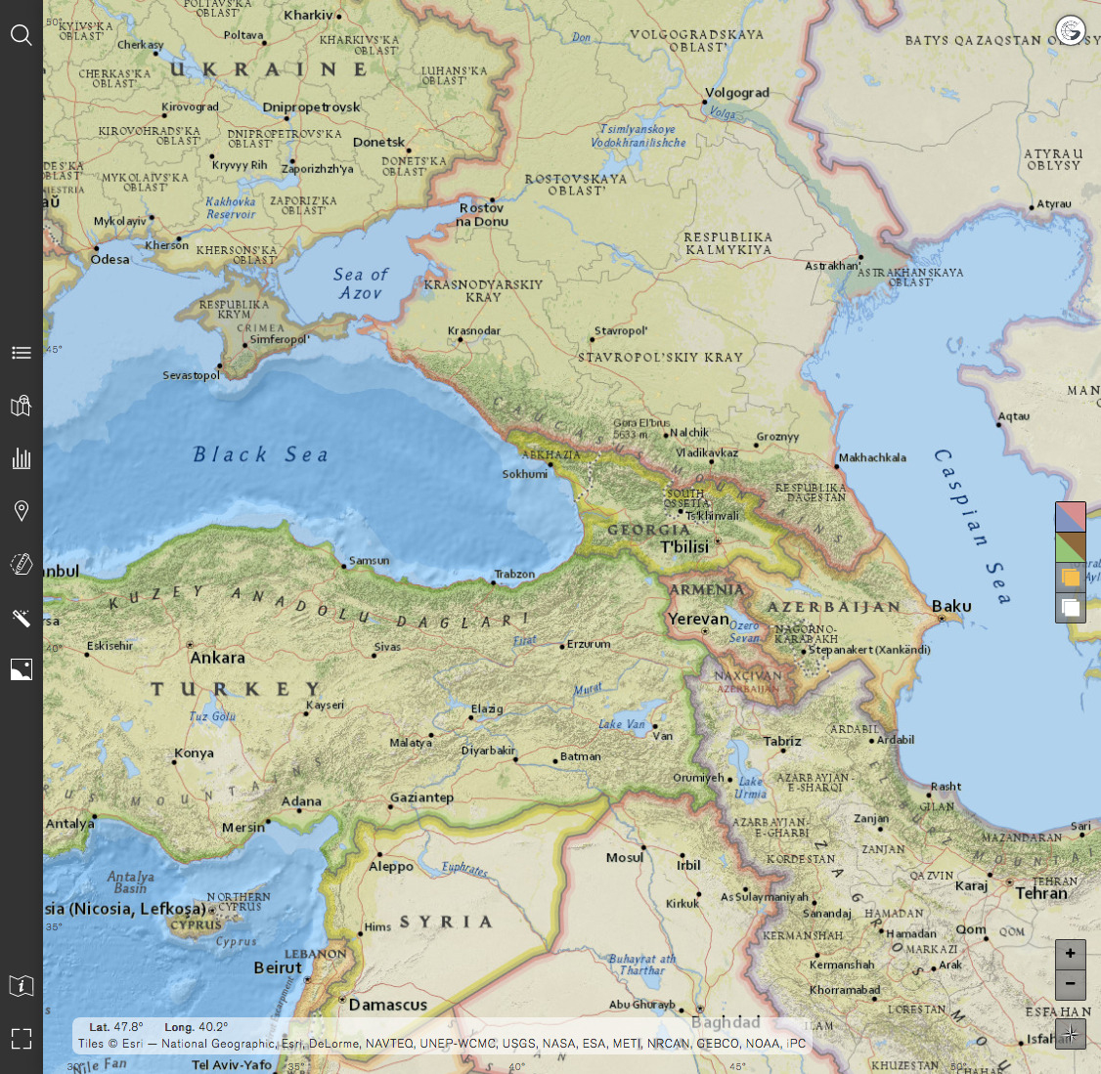Click the Aleppo city label
Screen dimensions: 1101x1074
(391, 867)
